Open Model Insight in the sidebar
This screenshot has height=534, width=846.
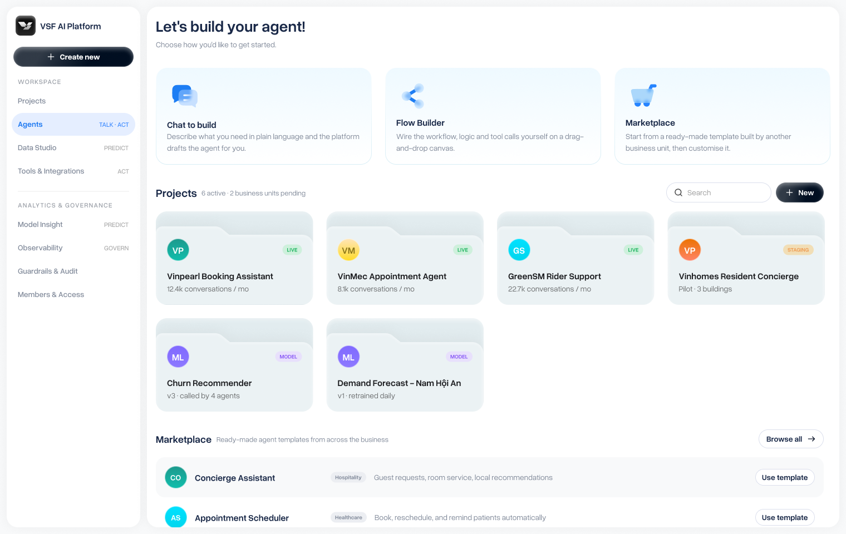(x=73, y=225)
